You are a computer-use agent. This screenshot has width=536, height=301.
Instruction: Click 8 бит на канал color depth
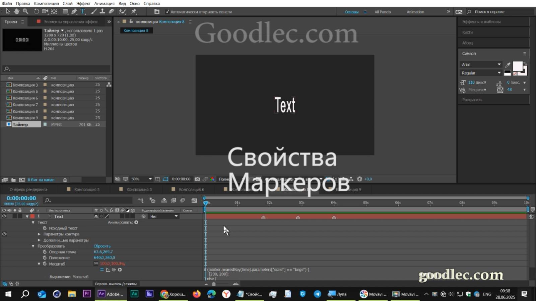pyautogui.click(x=41, y=180)
